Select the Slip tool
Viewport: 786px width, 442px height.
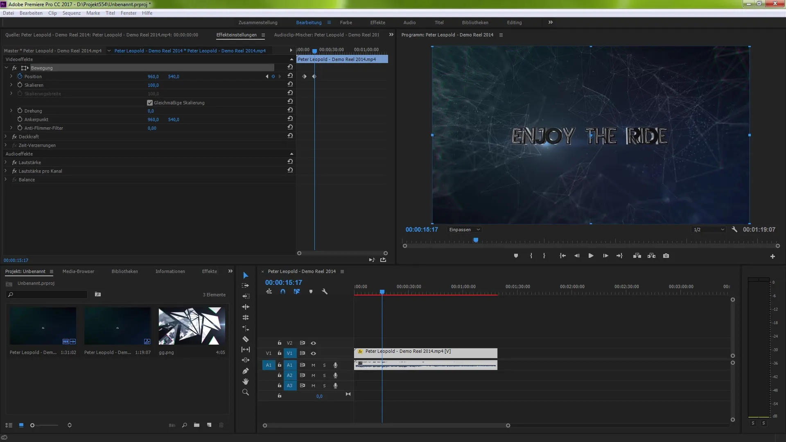246,350
